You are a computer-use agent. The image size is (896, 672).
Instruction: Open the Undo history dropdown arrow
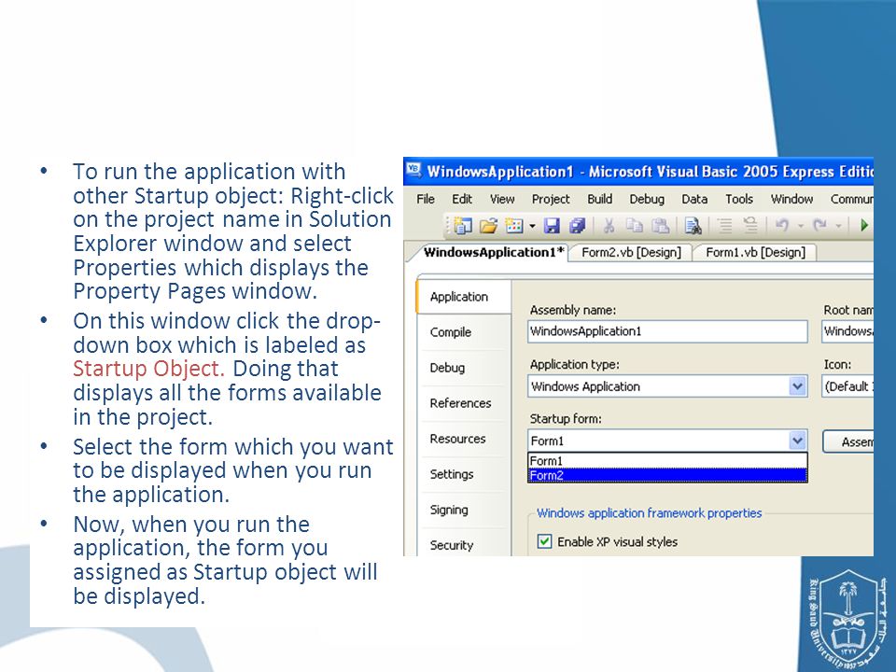click(801, 226)
